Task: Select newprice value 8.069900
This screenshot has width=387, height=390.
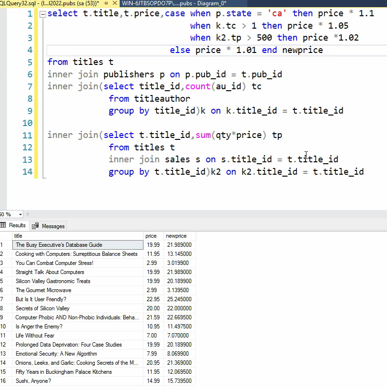Action: [180, 354]
